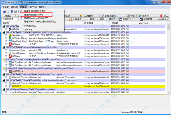Click 'File not found: D:\UCBrowser' text
This screenshot has width=171, height=115.
click(97, 86)
